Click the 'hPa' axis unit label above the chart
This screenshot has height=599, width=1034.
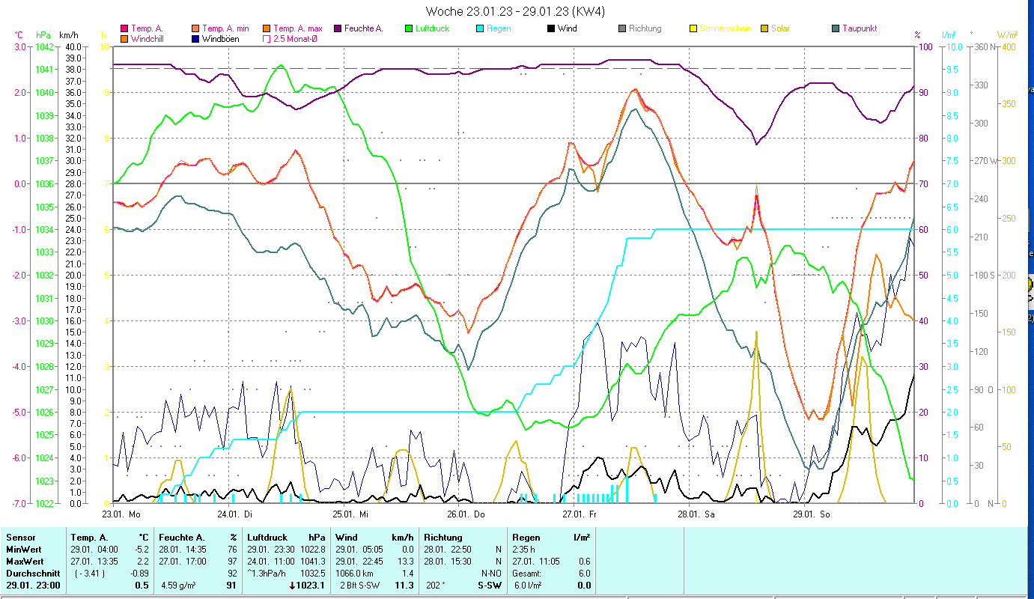click(x=43, y=34)
